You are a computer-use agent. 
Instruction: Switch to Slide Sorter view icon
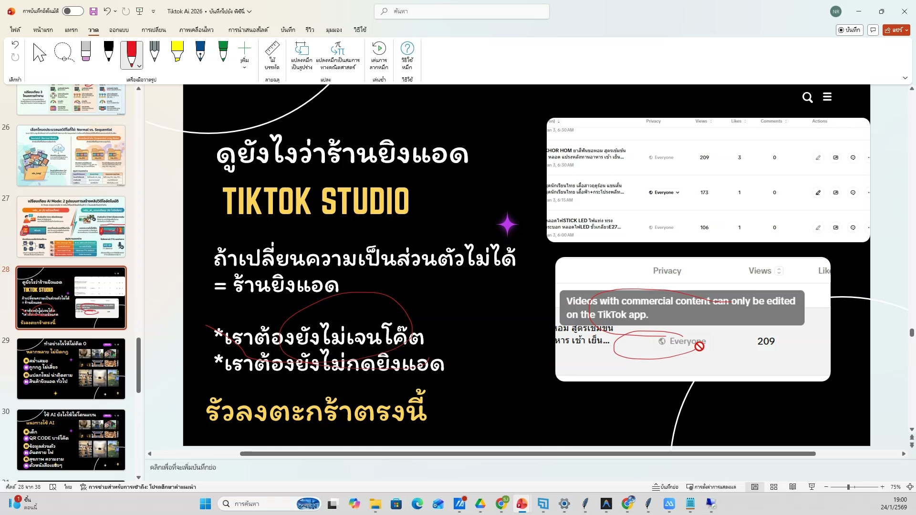(774, 487)
